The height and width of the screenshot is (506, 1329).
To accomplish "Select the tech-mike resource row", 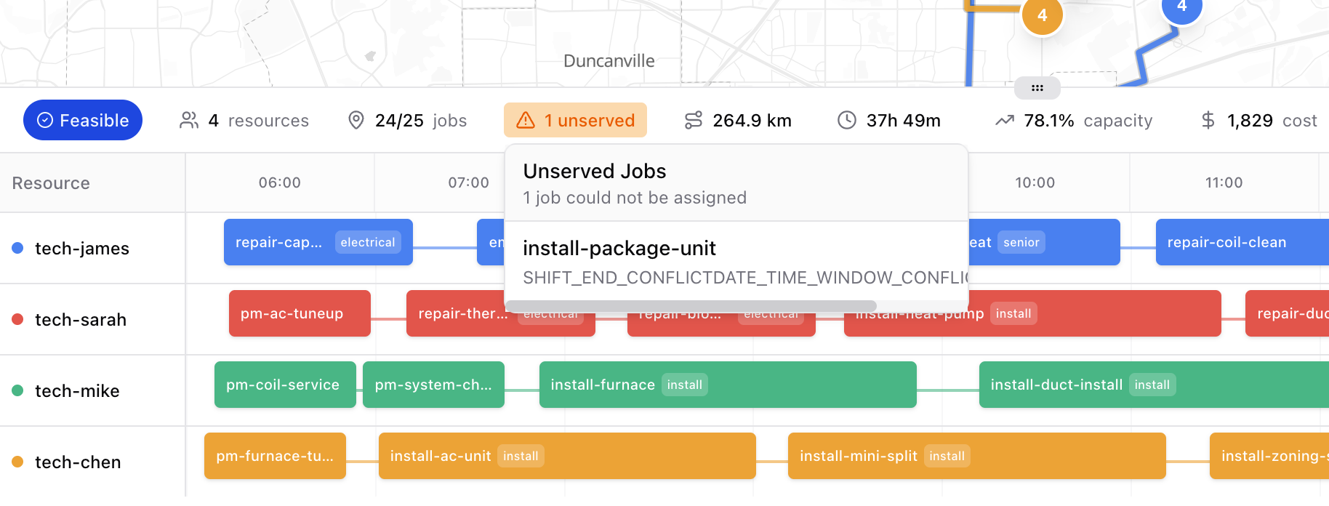I will pos(92,390).
